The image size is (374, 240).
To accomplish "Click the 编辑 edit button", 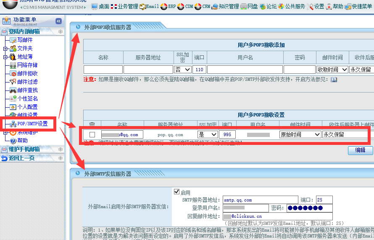I will 360,150.
